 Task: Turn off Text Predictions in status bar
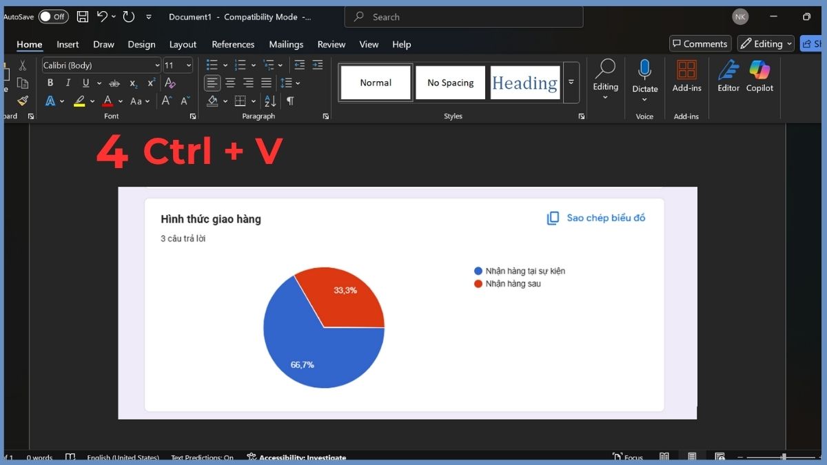(x=202, y=457)
